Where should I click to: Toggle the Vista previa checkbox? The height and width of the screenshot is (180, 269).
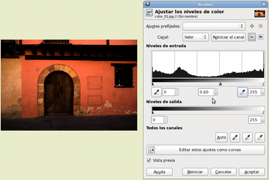tap(149, 160)
